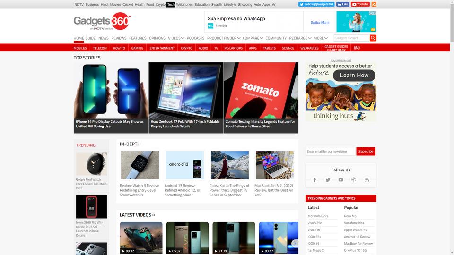Open Wearables category in red bar
Viewport: 454px width, 255px height.
(x=309, y=48)
